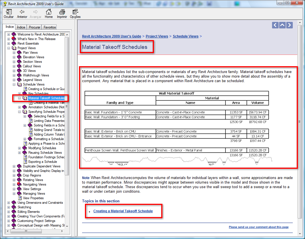Screen dimensions: 305x239
Task: Click the previous-topic left arrow button
Action: tap(275, 25)
